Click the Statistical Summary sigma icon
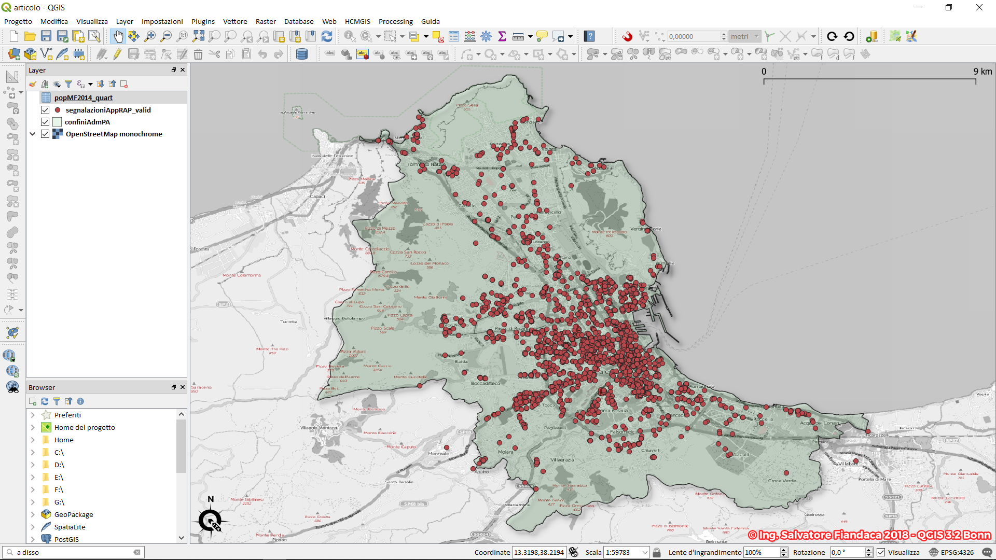The image size is (996, 560). pos(502,36)
